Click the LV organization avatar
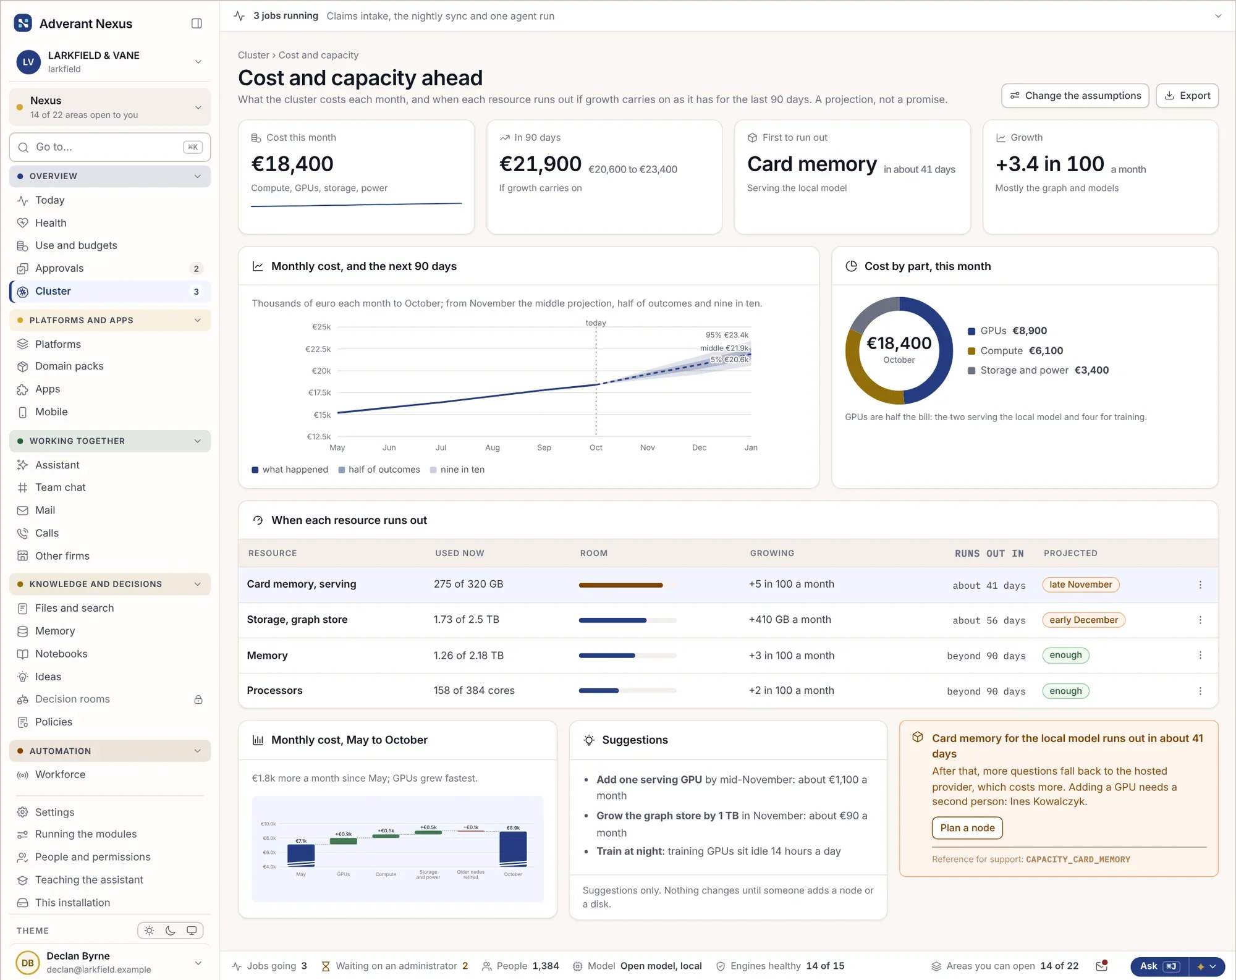This screenshot has height=980, width=1236. pos(28,62)
